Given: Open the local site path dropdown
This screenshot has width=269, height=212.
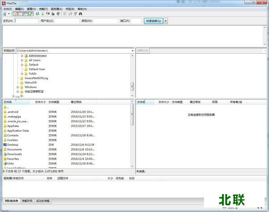Looking at the screenshot, I should [x=132, y=51].
